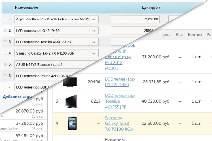
Task: Click drag handle icon for row 7
Action: tap(5, 87)
